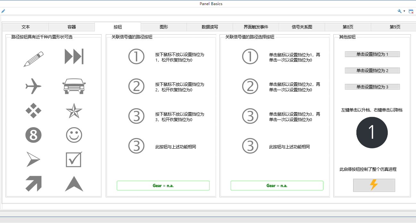Click the four-diamond shape button
Viewport: 416px width, 223px height.
click(34, 111)
